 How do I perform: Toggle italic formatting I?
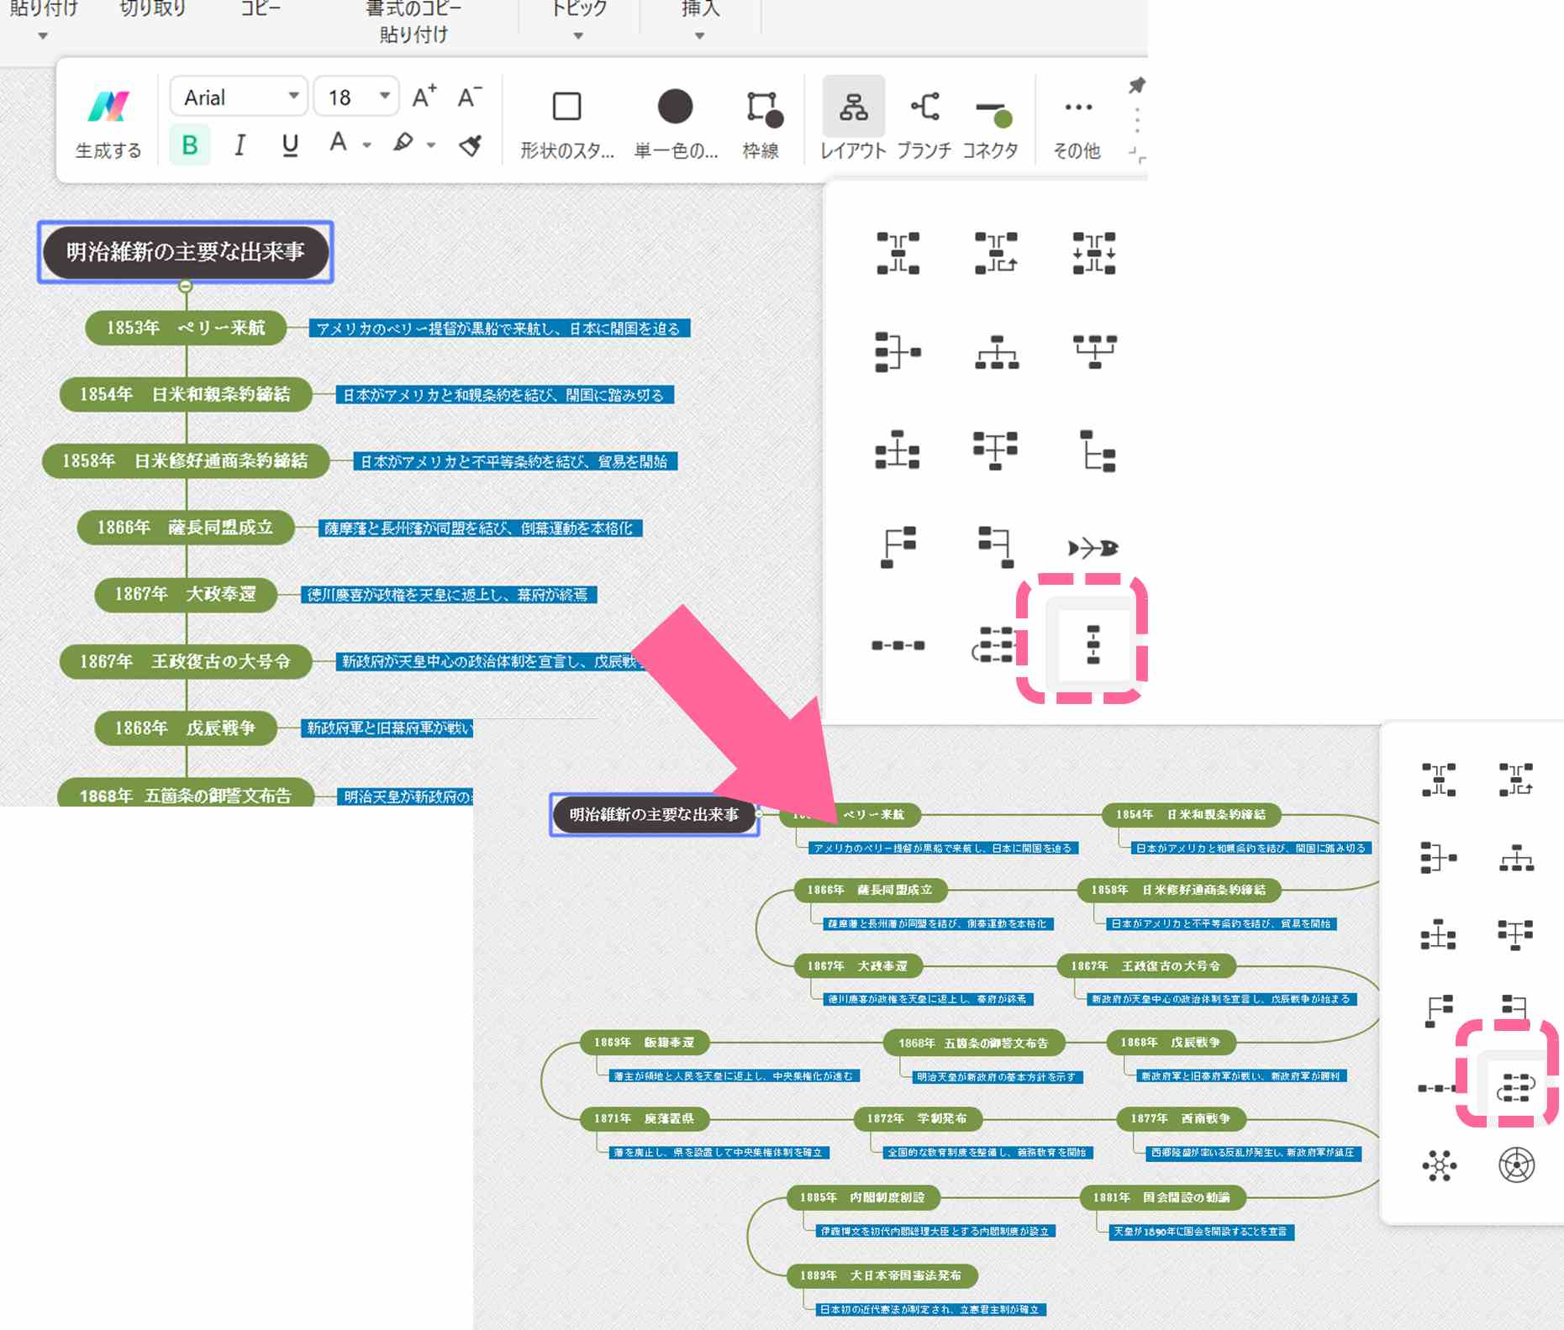[x=240, y=145]
